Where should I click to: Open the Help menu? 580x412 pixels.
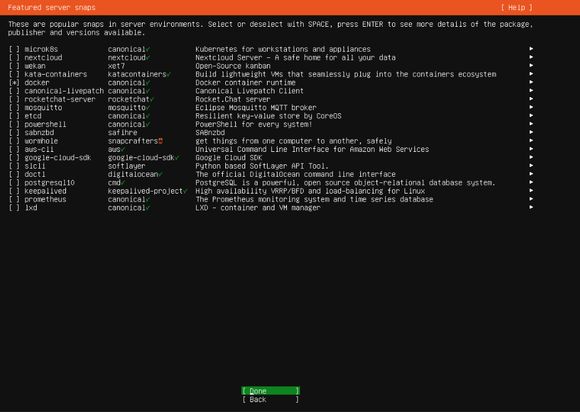coord(517,7)
